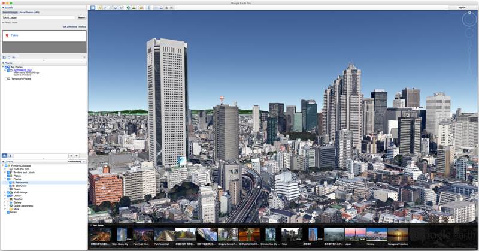This screenshot has width=479, height=251.
Task: Toggle the Terrain layer checkbox
Action: coord(8,213)
